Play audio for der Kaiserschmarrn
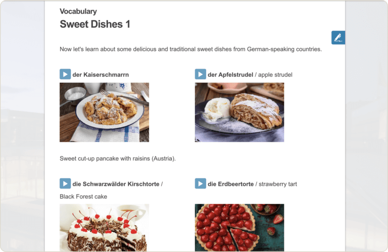This screenshot has width=388, height=252. [x=65, y=74]
